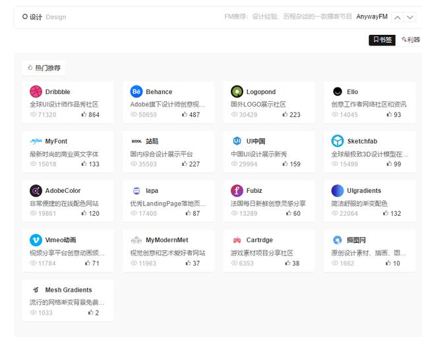This screenshot has width=422, height=341.
Task: Click the Mesh Gradients logo icon
Action: 36,290
